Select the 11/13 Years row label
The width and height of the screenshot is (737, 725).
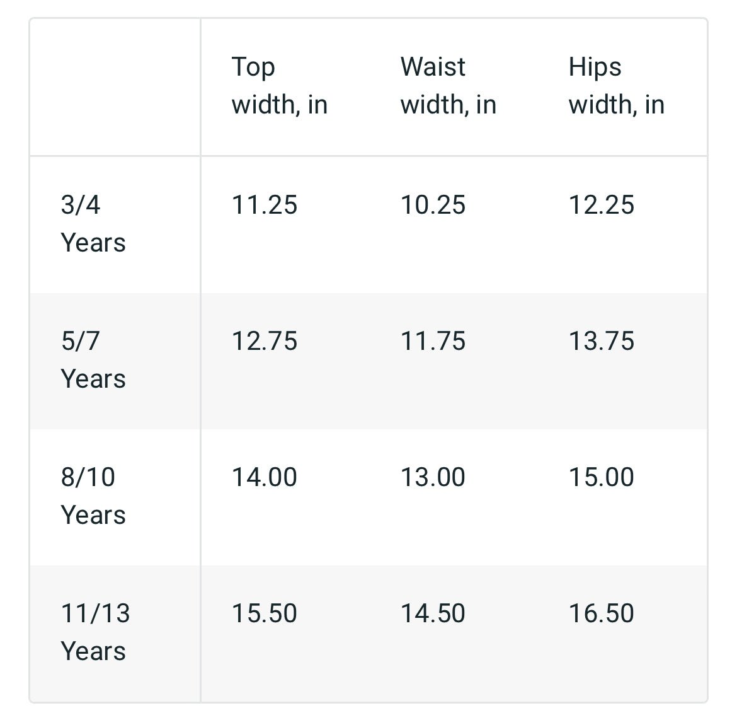(95, 632)
